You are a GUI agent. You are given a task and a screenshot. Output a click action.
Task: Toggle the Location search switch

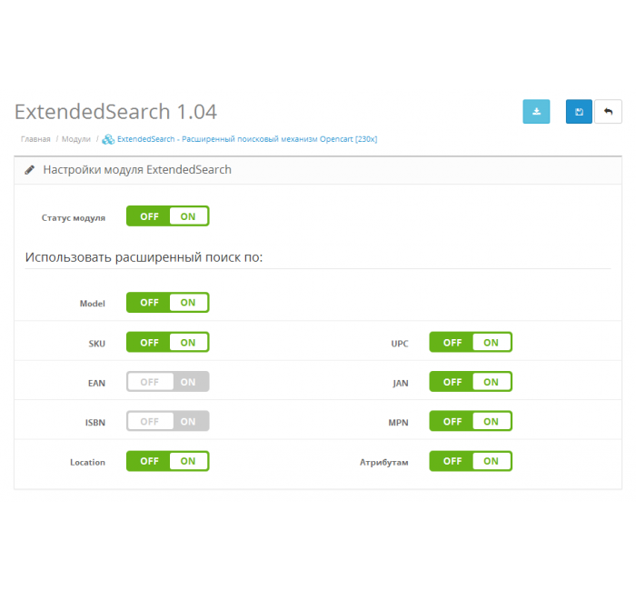click(167, 461)
